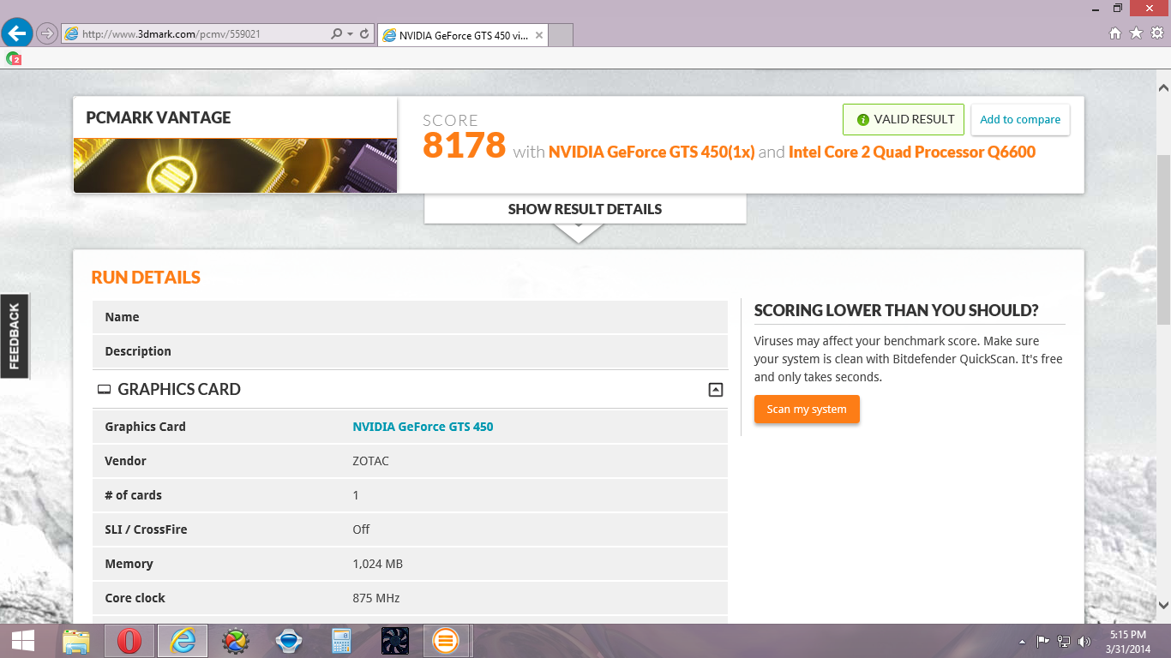Open the blue sphere app in taskbar

tap(289, 641)
